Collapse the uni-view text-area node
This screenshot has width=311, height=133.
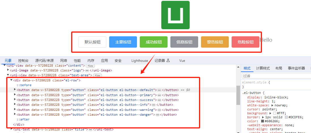click(x=8, y=75)
